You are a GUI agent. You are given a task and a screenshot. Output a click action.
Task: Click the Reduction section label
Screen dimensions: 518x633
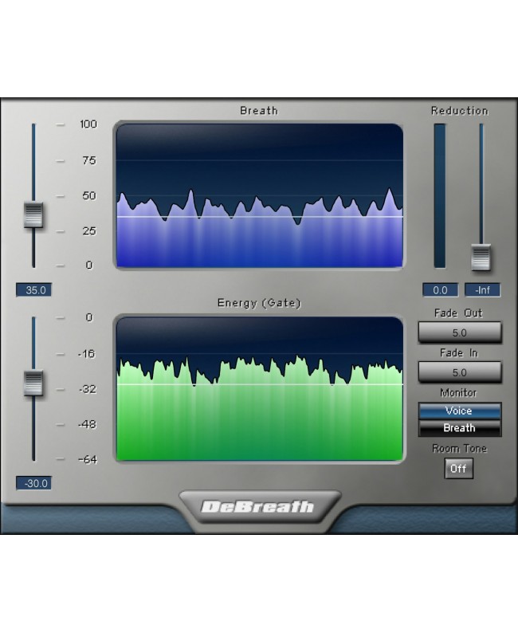coord(460,111)
